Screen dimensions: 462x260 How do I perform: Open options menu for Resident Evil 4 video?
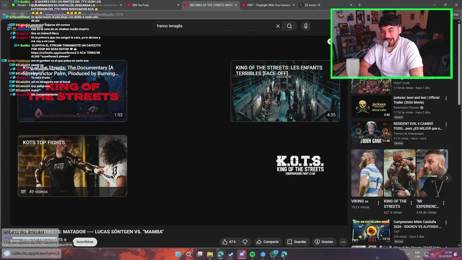coord(446,124)
